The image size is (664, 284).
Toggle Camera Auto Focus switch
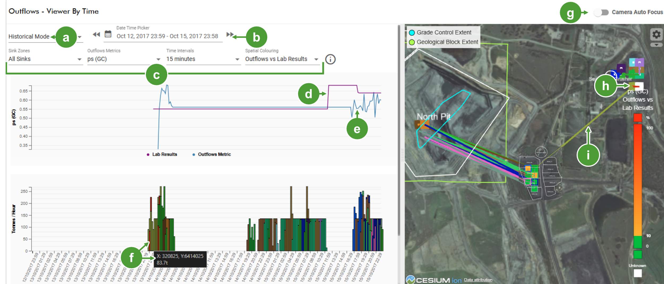[x=601, y=12]
